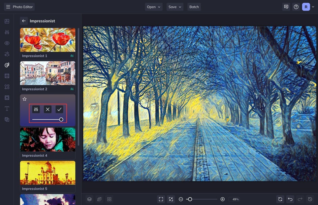
Task: Expand the Open dropdown
Action: point(154,7)
